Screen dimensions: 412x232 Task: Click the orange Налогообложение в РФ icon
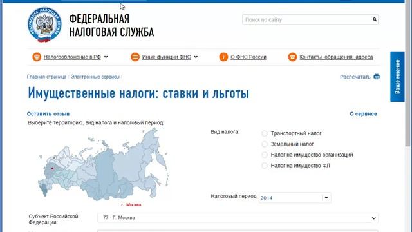[37, 57]
